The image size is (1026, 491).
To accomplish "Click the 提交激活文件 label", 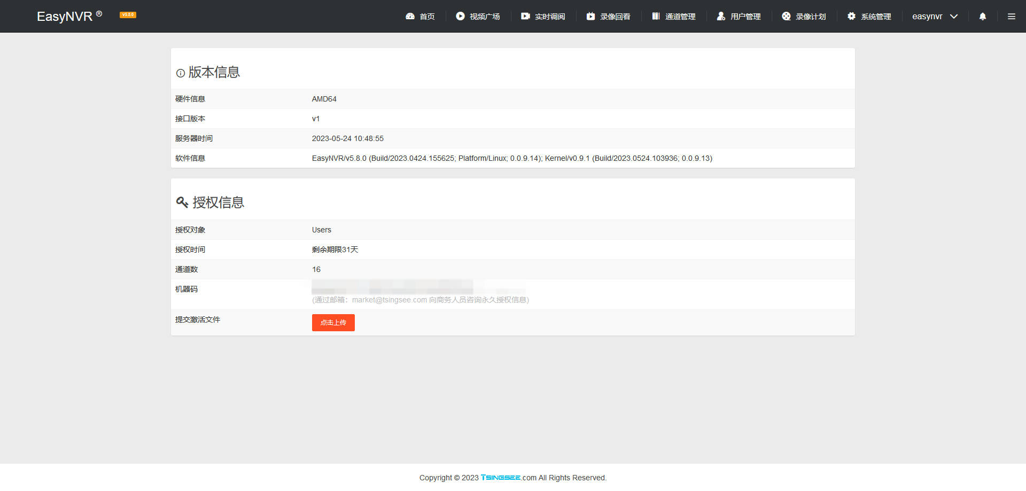I will [x=198, y=319].
